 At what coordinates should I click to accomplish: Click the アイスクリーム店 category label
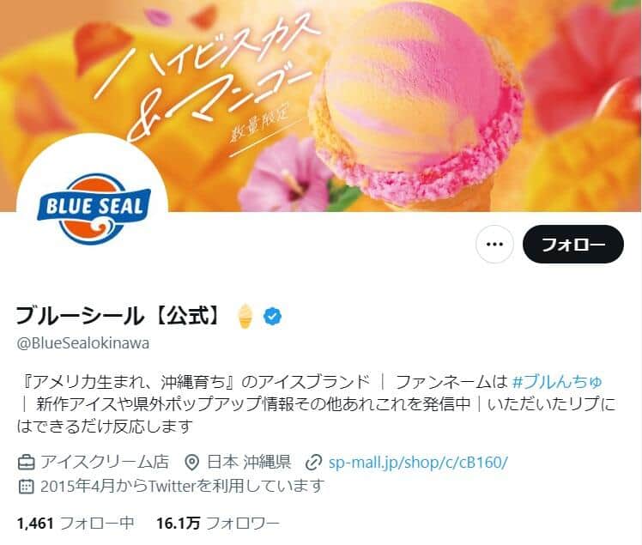(x=105, y=463)
